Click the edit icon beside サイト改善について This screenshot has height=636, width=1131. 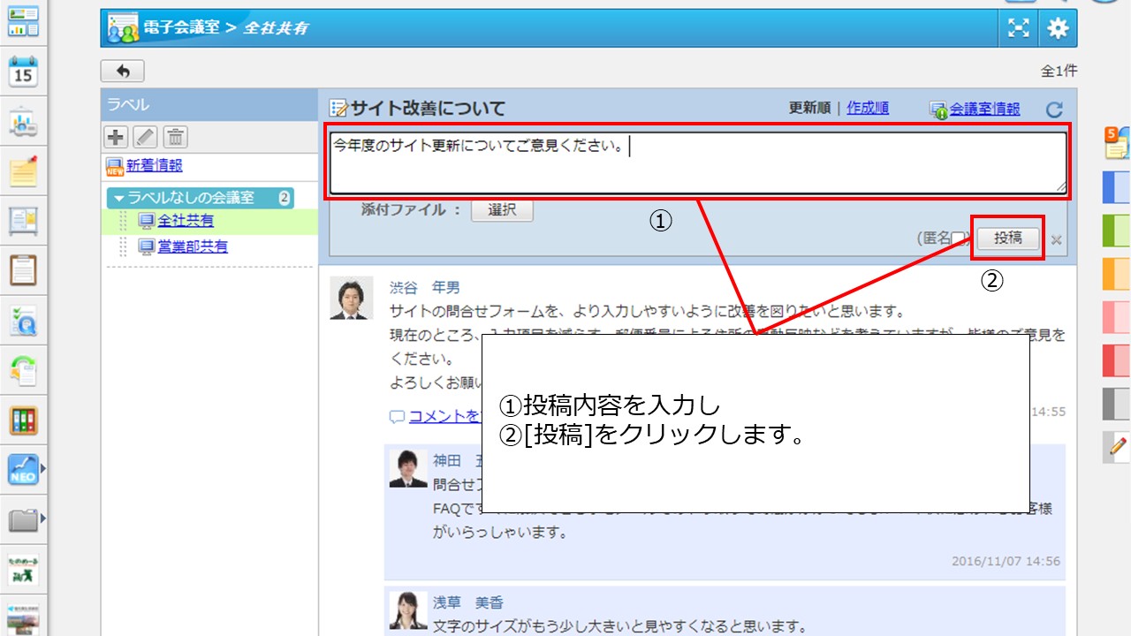(x=338, y=109)
